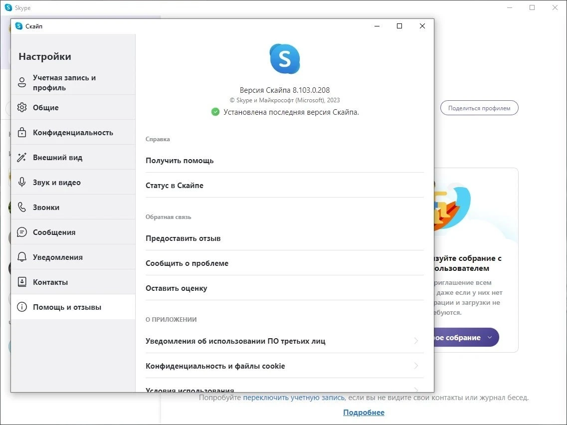Image resolution: width=567 pixels, height=425 pixels.
Task: Click the contact card icon for Контакты
Action: [22, 282]
